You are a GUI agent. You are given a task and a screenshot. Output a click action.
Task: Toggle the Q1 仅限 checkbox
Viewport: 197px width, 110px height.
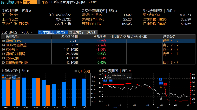[x=76, y=71]
